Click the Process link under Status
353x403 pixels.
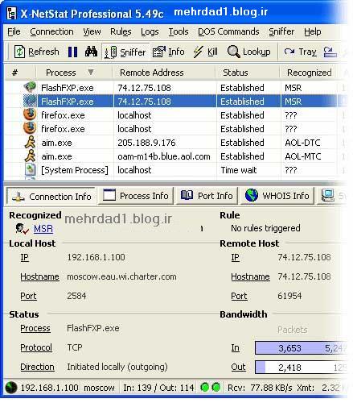35,328
